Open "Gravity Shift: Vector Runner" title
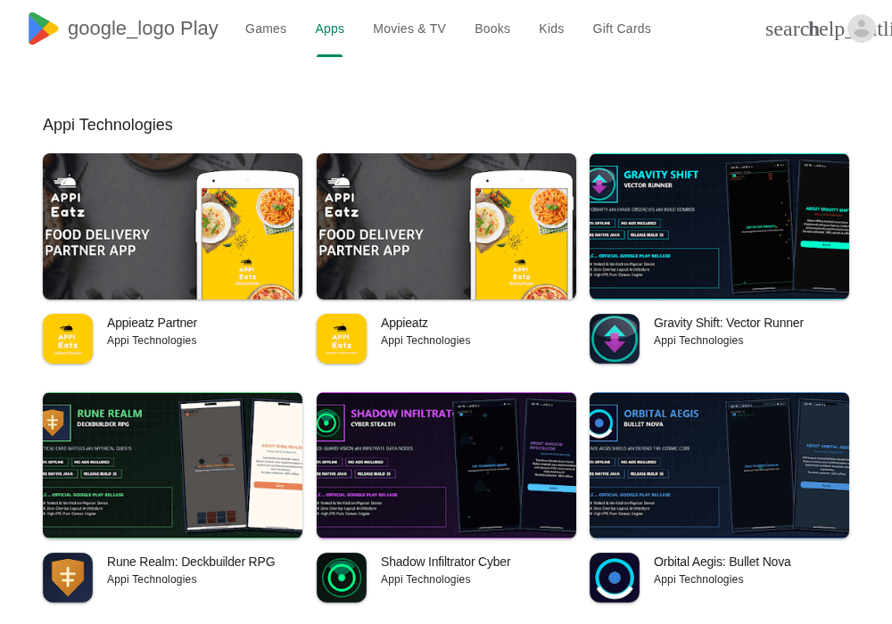The image size is (892, 624). click(x=729, y=323)
